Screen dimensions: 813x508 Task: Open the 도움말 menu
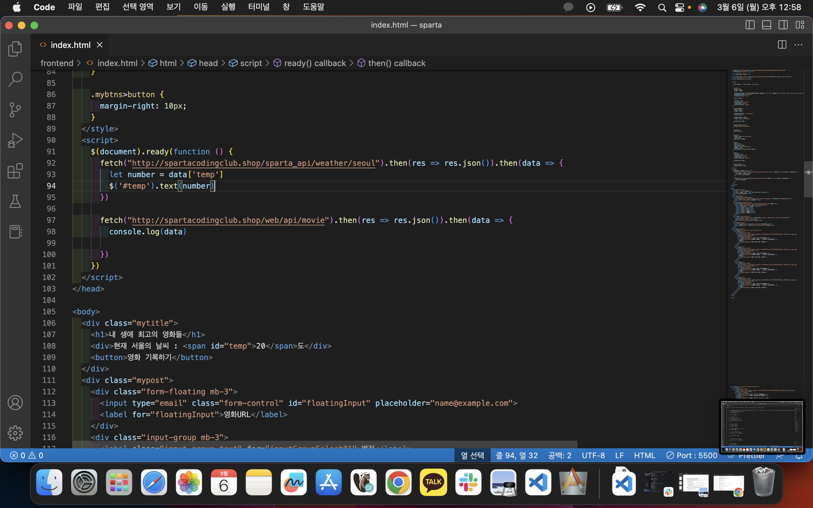313,7
